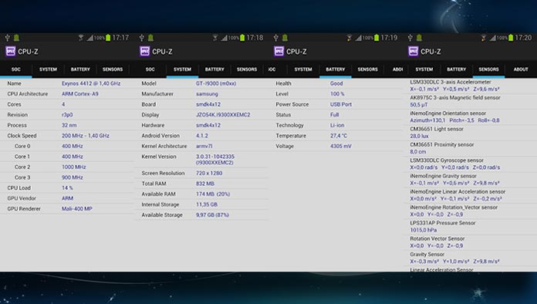Tap the green battery notification icon beside USB, 17:18 screen

click(150, 38)
